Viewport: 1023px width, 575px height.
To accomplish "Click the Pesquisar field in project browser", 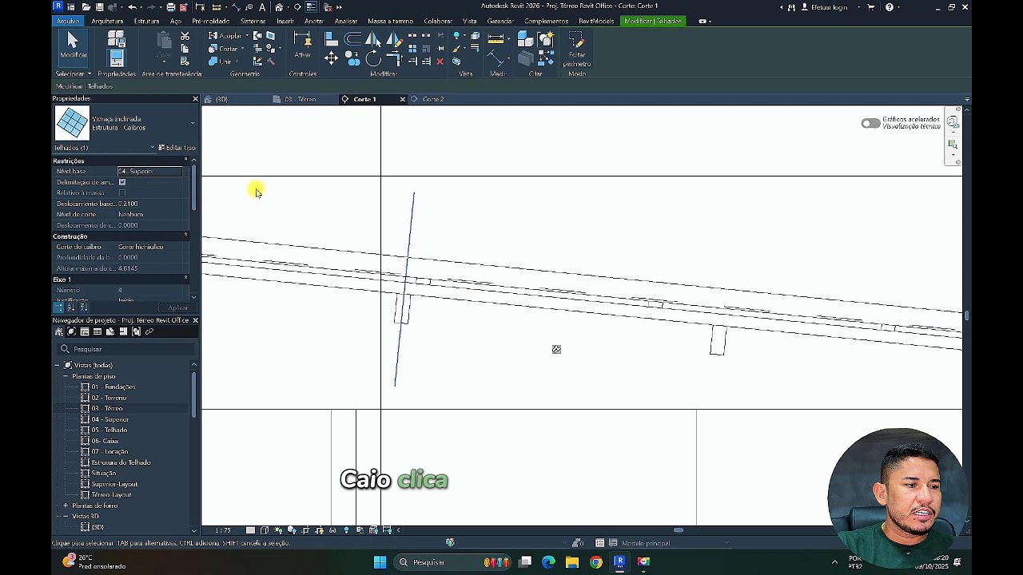I will (x=124, y=349).
